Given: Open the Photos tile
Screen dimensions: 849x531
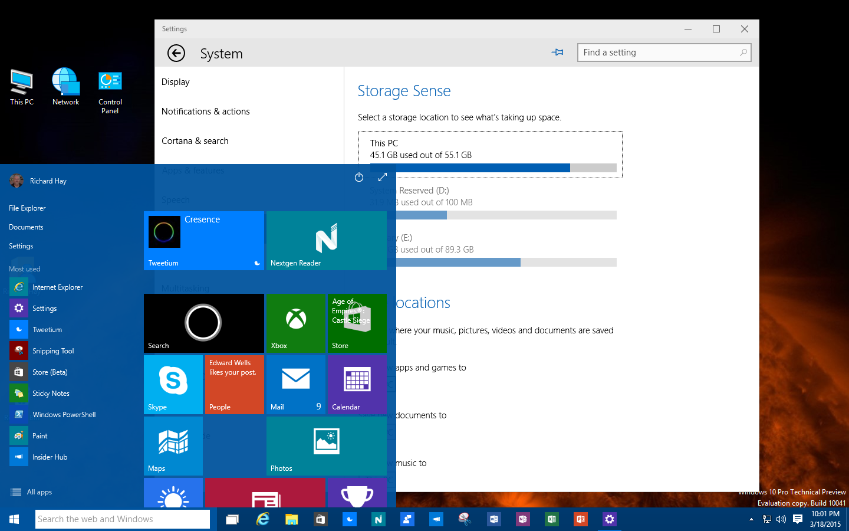Looking at the screenshot, I should click(326, 446).
